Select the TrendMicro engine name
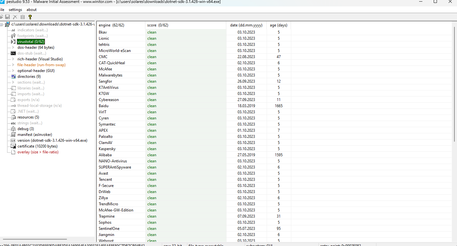This screenshot has width=457, height=246. tap(108, 204)
